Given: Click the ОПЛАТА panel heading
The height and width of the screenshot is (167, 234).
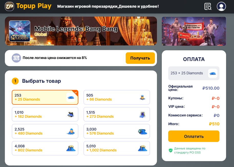Looking at the screenshot, I should (x=194, y=59).
